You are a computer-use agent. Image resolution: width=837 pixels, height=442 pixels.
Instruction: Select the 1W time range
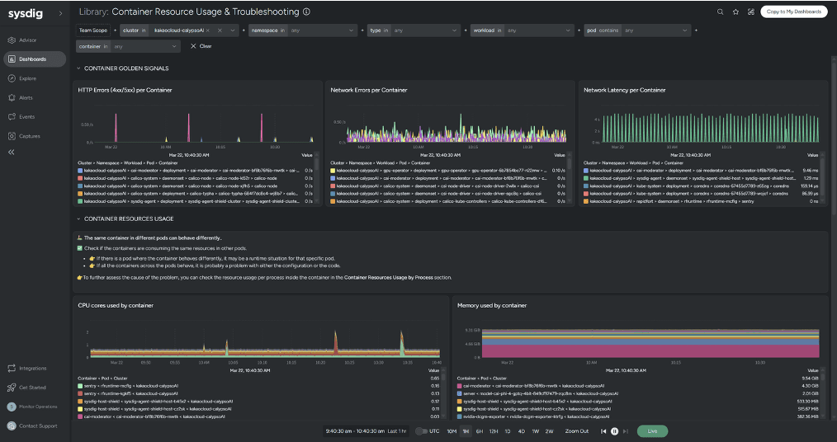[x=536, y=431]
